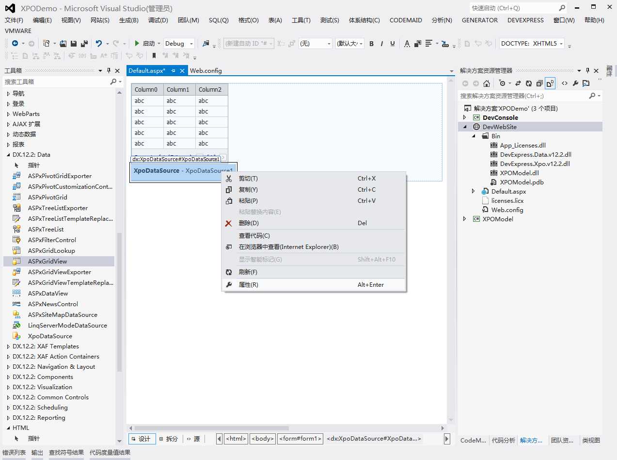Image resolution: width=617 pixels, height=460 pixels.
Task: Start debugging with the green play icon
Action: click(137, 44)
